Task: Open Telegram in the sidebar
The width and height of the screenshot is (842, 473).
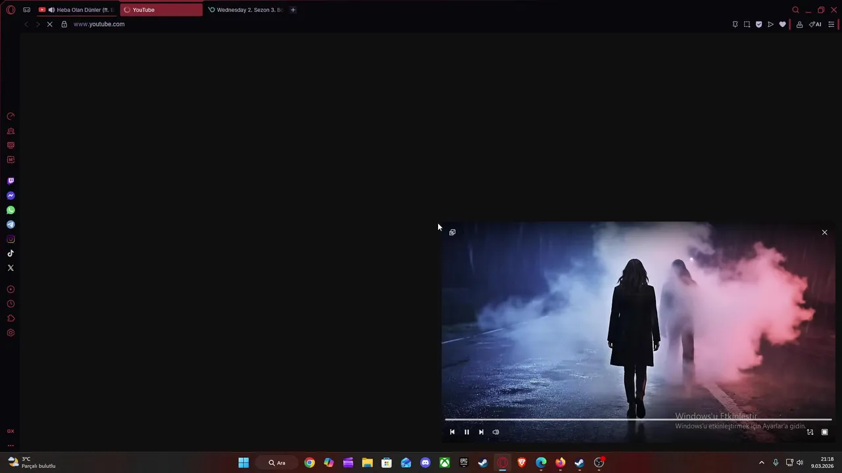Action: click(11, 225)
